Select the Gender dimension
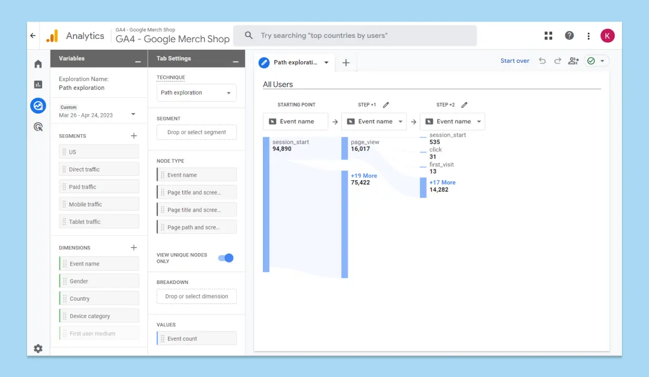 click(x=99, y=281)
